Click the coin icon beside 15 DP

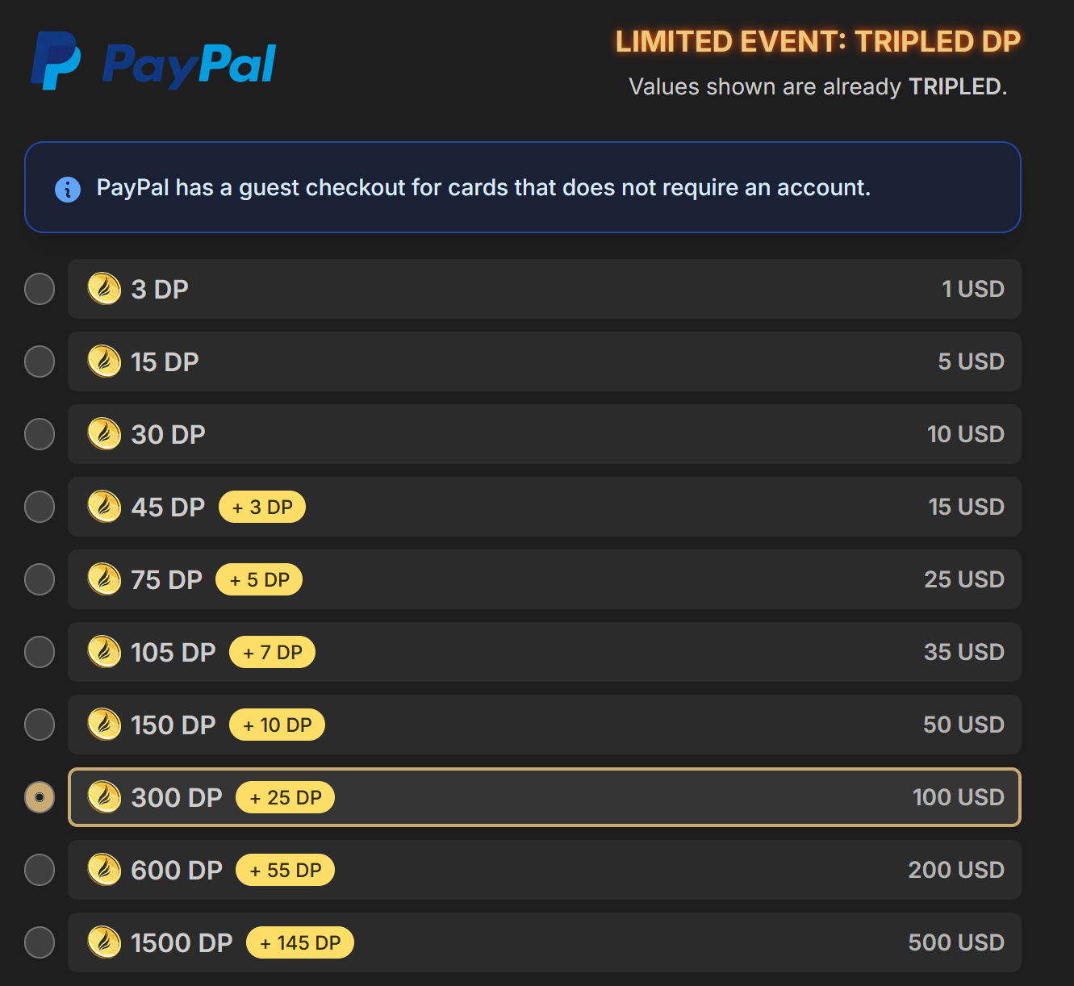click(x=104, y=361)
